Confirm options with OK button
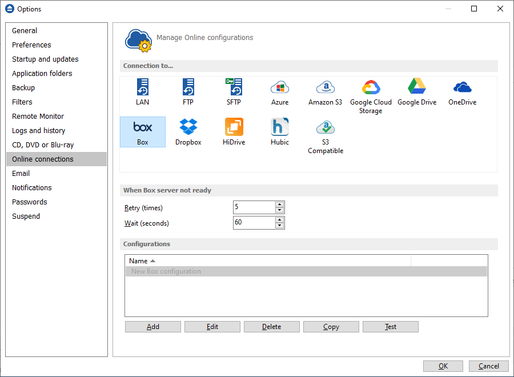Screen dimensions: 514x377 (x=443, y=366)
